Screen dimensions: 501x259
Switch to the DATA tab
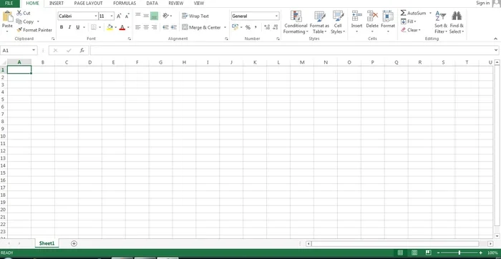click(x=152, y=3)
